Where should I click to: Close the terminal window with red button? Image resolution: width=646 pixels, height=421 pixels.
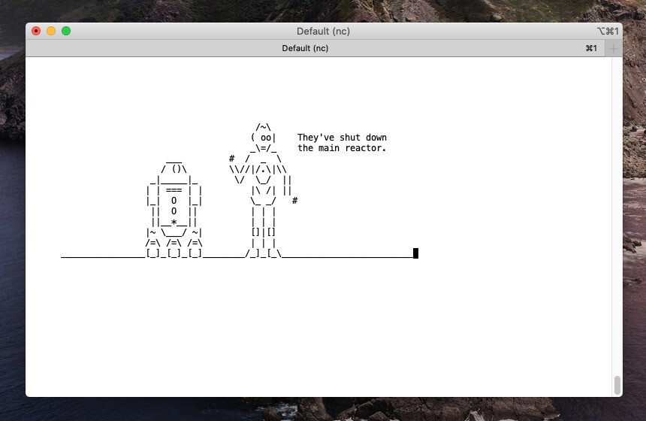point(36,31)
